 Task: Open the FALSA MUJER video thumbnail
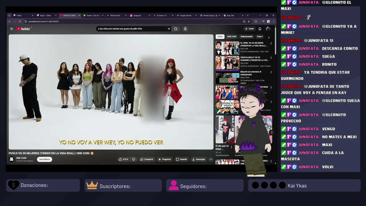227,92
